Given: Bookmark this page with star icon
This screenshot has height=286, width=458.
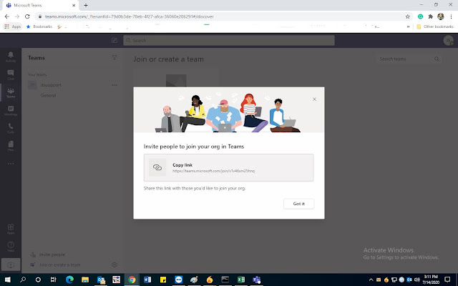Looking at the screenshot, I should (x=407, y=16).
